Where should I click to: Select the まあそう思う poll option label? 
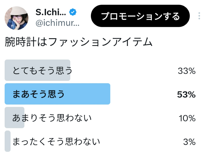(x=39, y=94)
